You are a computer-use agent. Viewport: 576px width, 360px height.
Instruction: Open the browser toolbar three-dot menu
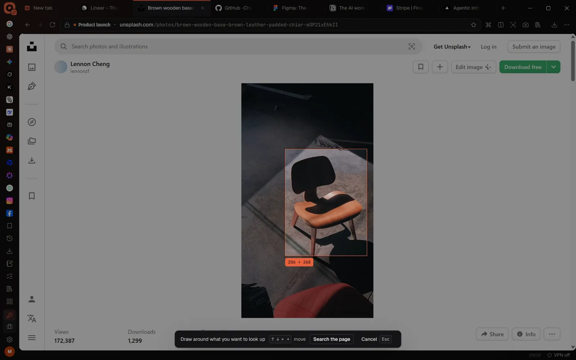pyautogui.click(x=567, y=25)
